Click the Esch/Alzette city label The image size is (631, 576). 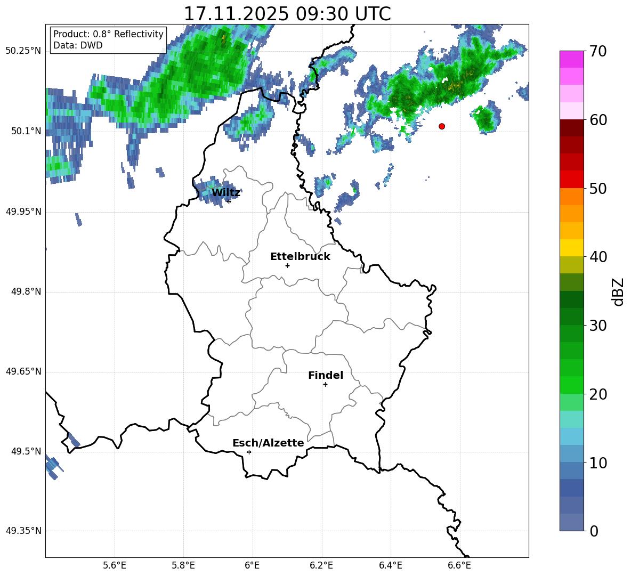pos(269,443)
